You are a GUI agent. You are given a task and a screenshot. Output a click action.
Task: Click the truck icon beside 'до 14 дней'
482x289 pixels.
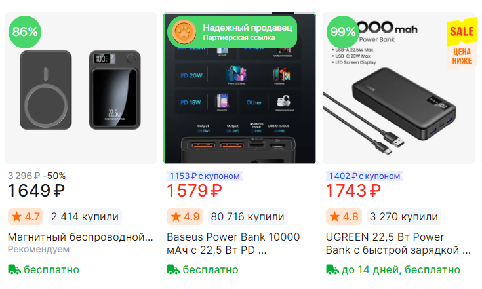[332, 269]
